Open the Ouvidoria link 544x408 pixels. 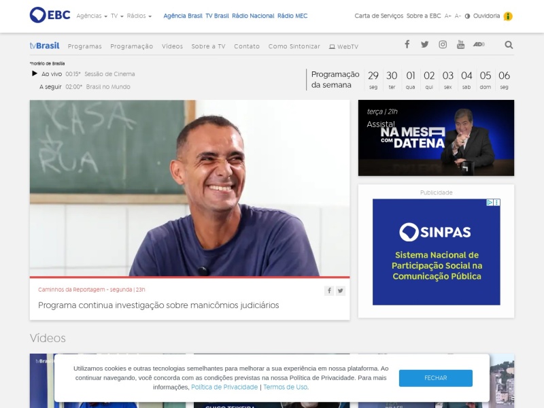(486, 16)
